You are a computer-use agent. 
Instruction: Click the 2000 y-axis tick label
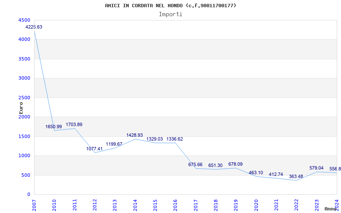(x=25, y=117)
